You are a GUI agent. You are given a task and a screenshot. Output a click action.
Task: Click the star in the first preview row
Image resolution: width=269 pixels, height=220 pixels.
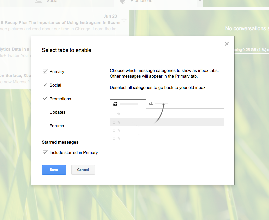coord(119,114)
